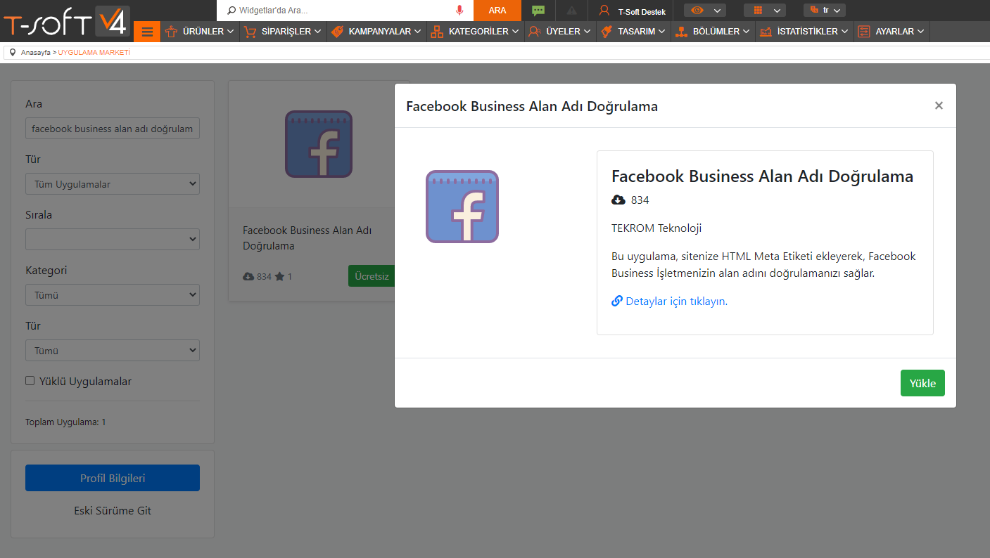Click the orange ARA search button
The height and width of the screenshot is (558, 990).
(497, 11)
